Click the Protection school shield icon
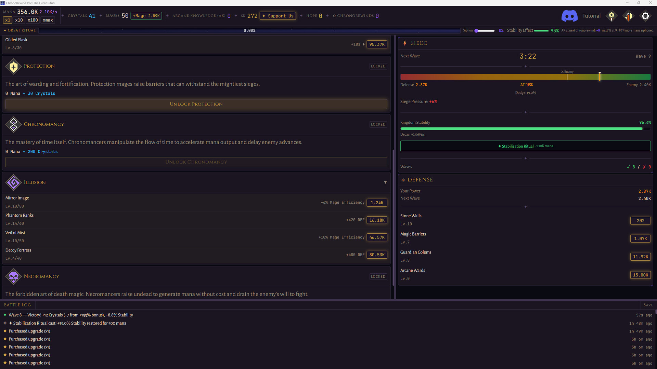 click(14, 66)
